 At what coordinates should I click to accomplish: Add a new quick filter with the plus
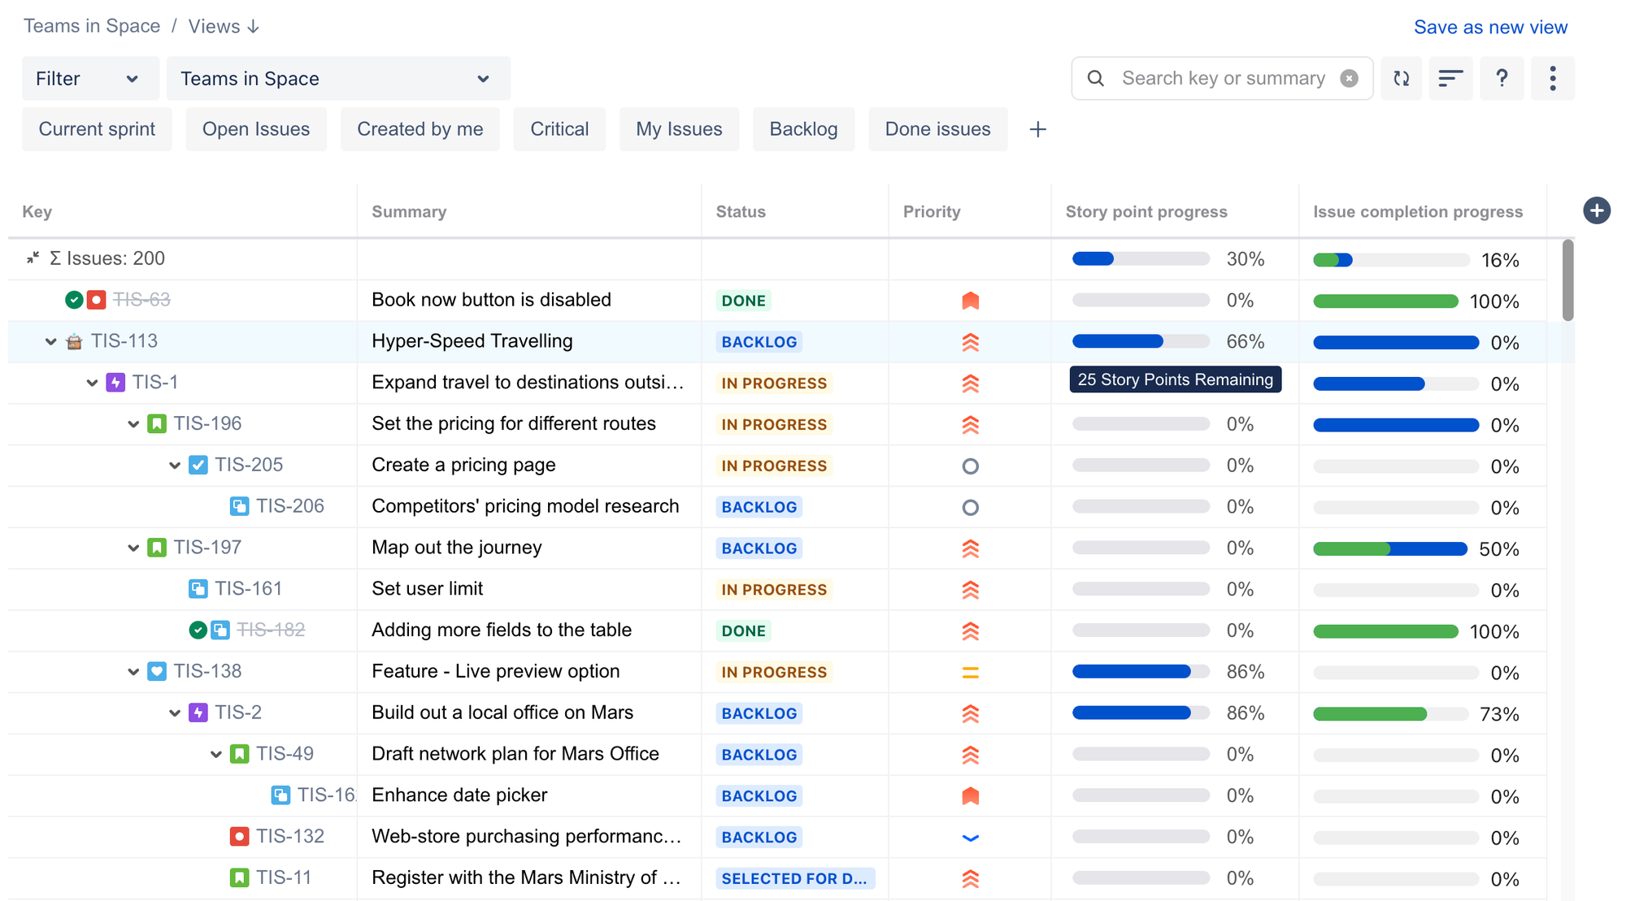pos(1037,130)
